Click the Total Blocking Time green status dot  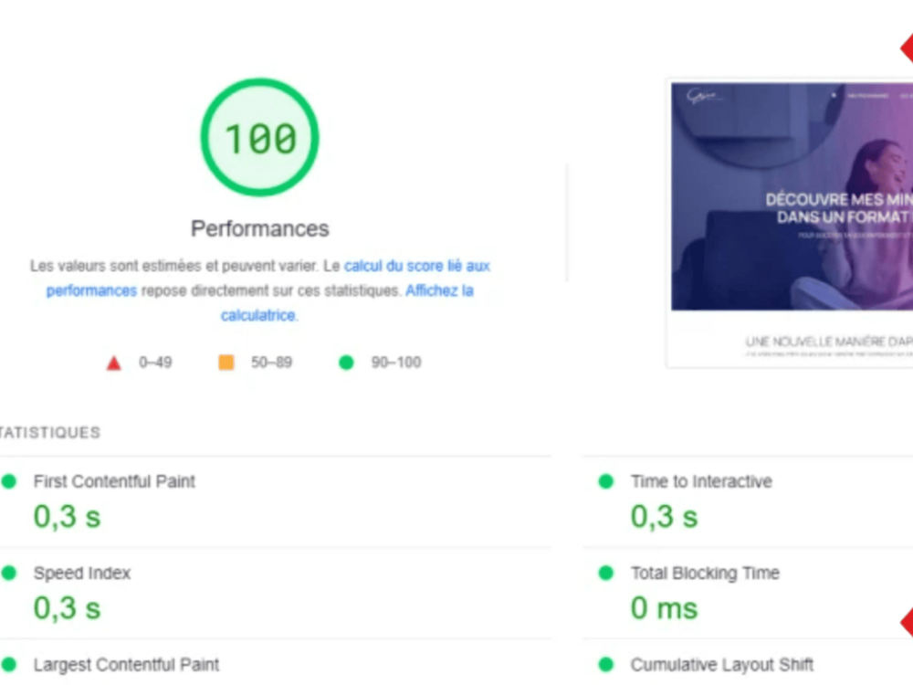(606, 574)
